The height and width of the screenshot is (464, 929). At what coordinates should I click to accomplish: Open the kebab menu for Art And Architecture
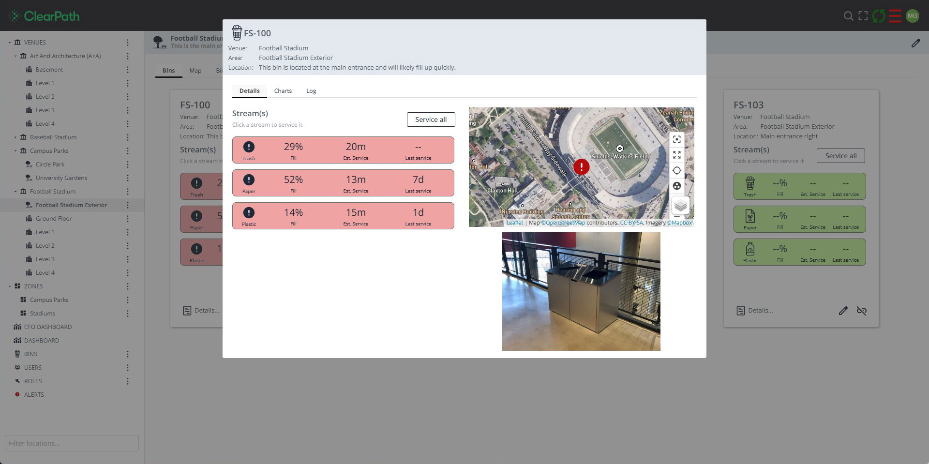(x=128, y=56)
